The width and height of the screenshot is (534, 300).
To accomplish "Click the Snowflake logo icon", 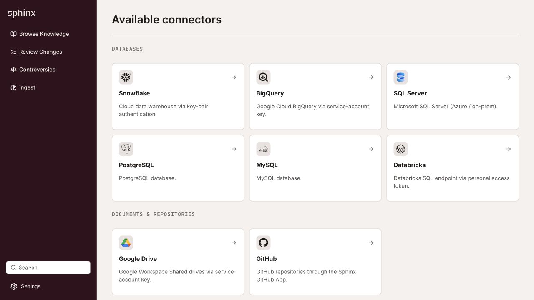I will [126, 77].
